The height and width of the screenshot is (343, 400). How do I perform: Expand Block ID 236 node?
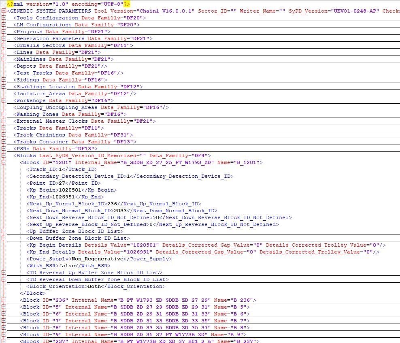[x=4, y=300]
